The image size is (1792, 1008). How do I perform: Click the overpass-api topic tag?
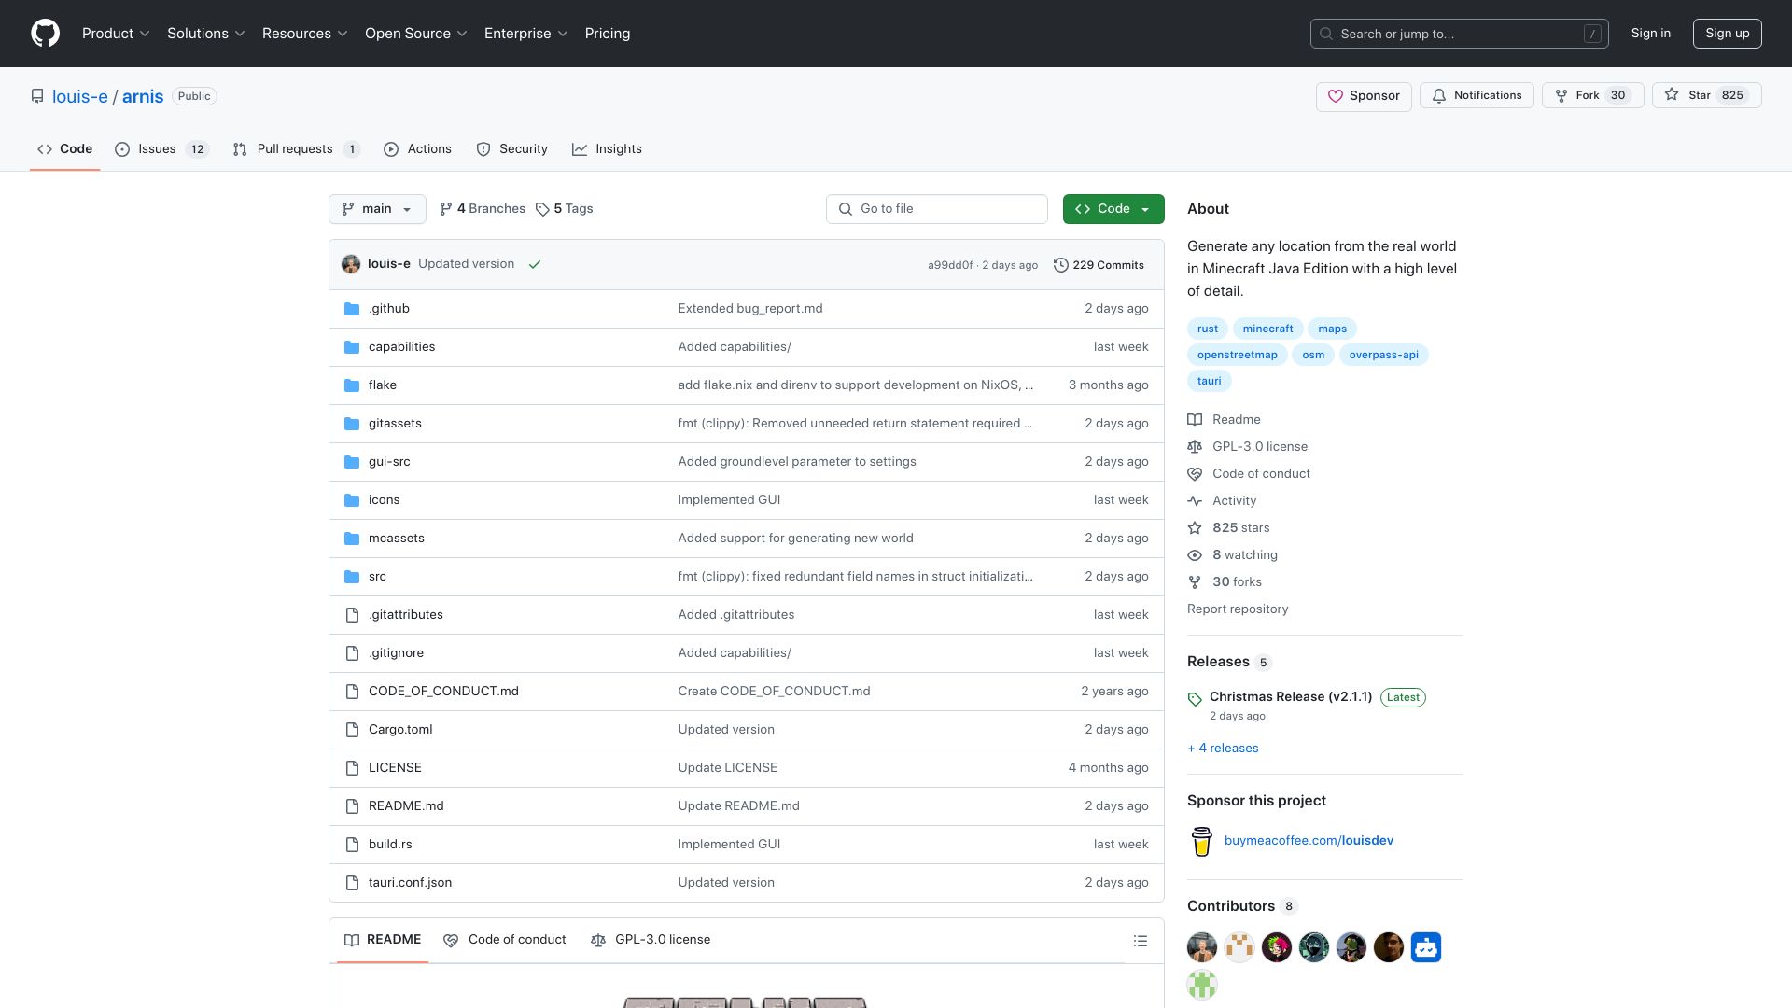(x=1383, y=355)
